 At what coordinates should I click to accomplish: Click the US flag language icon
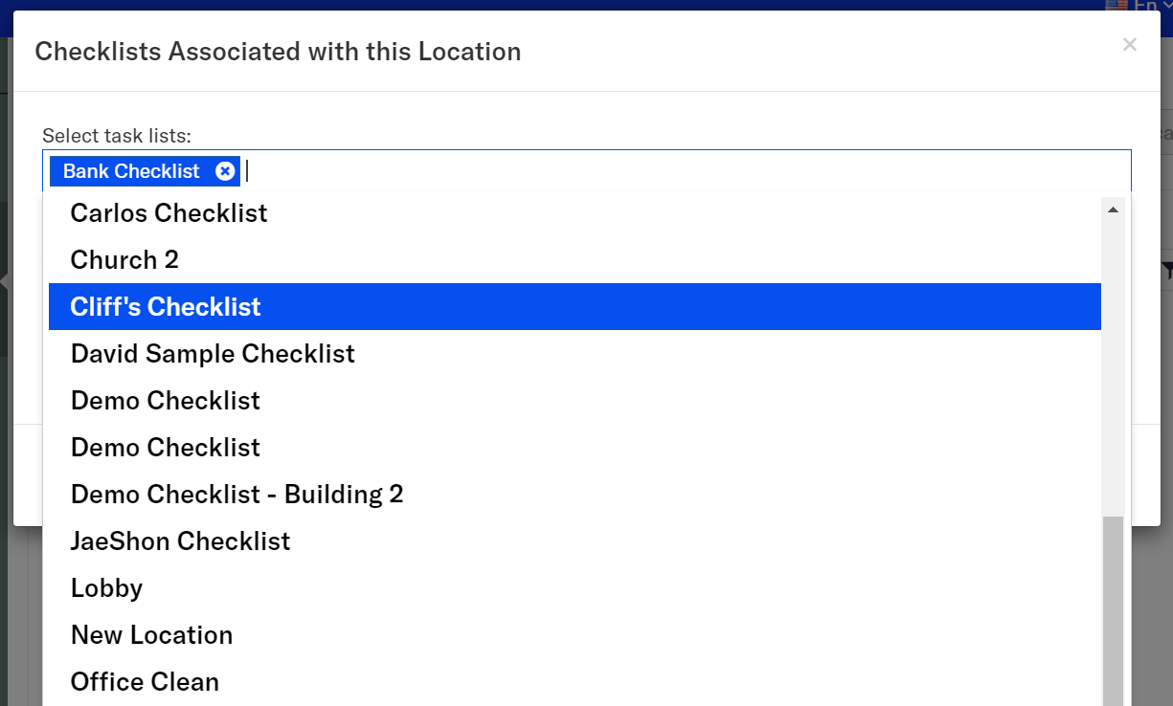pos(1116,5)
